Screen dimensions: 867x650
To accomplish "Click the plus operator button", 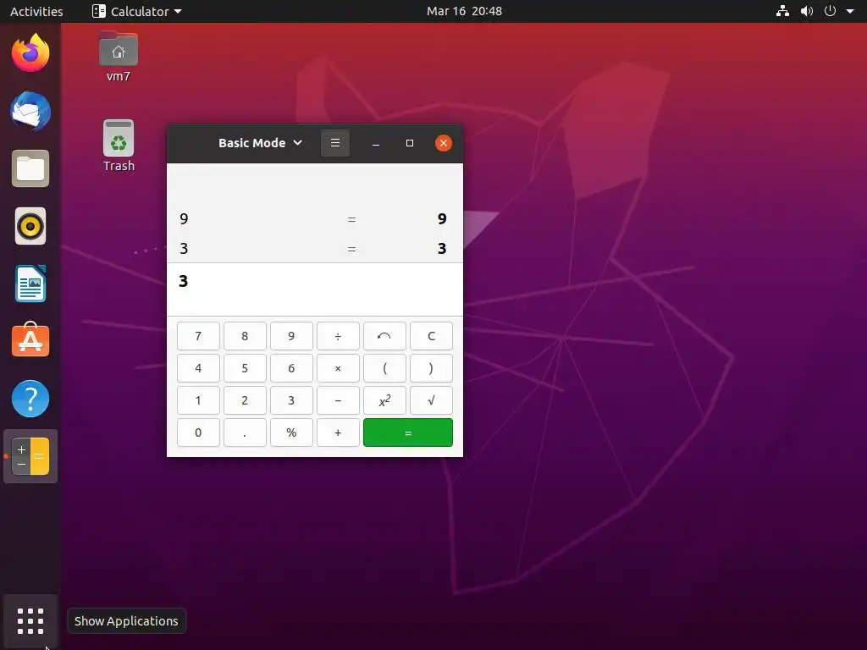I will [338, 432].
